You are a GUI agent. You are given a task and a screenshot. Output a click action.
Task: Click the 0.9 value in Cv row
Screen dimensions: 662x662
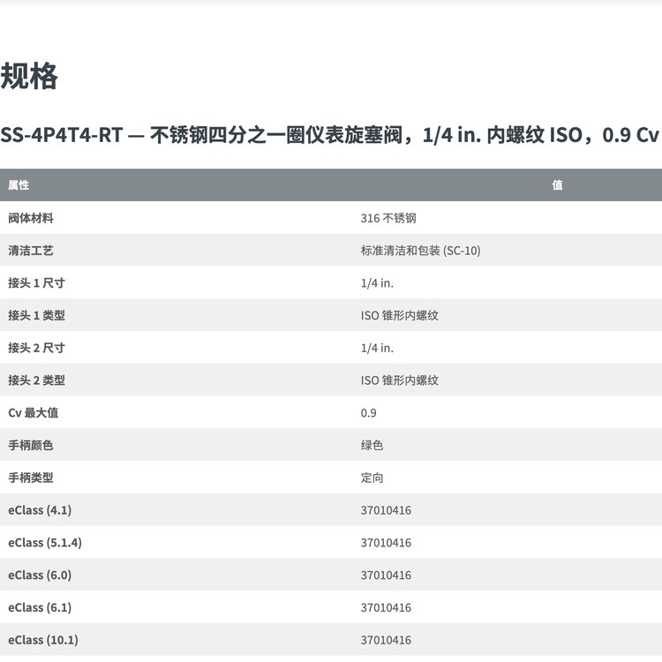click(368, 413)
